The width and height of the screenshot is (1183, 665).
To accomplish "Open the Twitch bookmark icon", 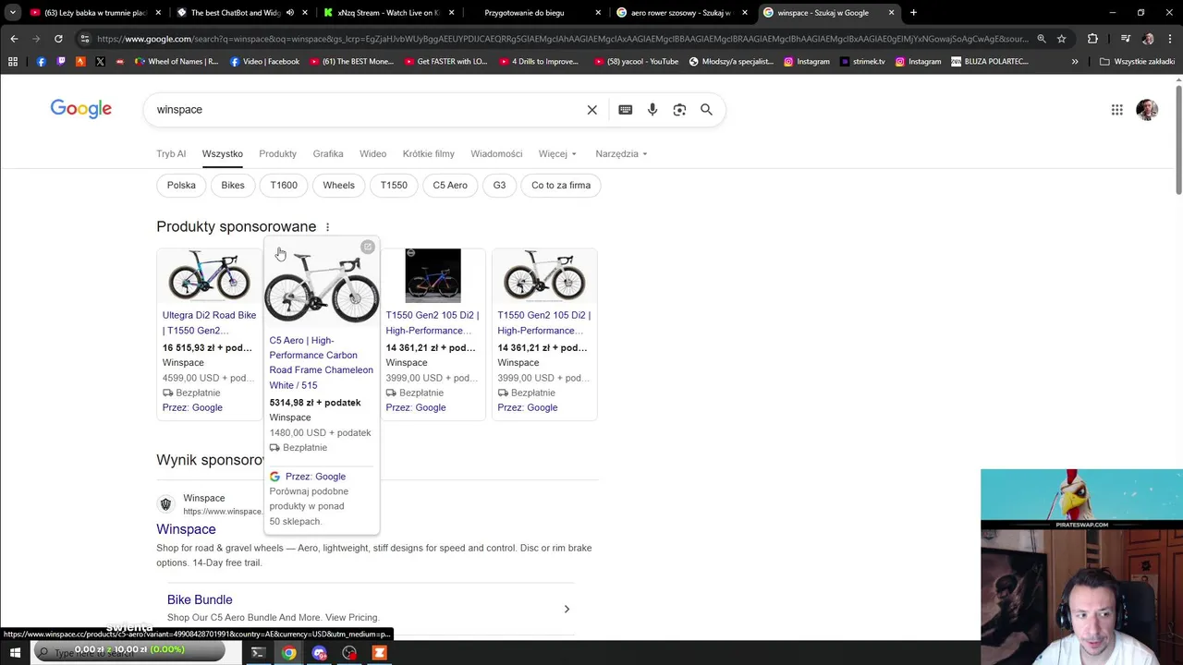I will point(61,62).
